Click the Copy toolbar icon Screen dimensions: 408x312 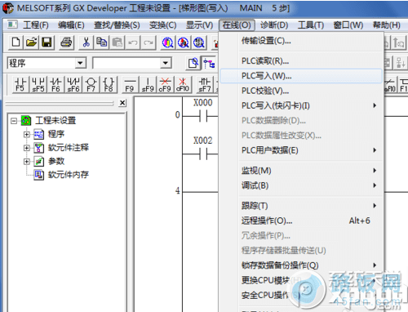(x=101, y=42)
